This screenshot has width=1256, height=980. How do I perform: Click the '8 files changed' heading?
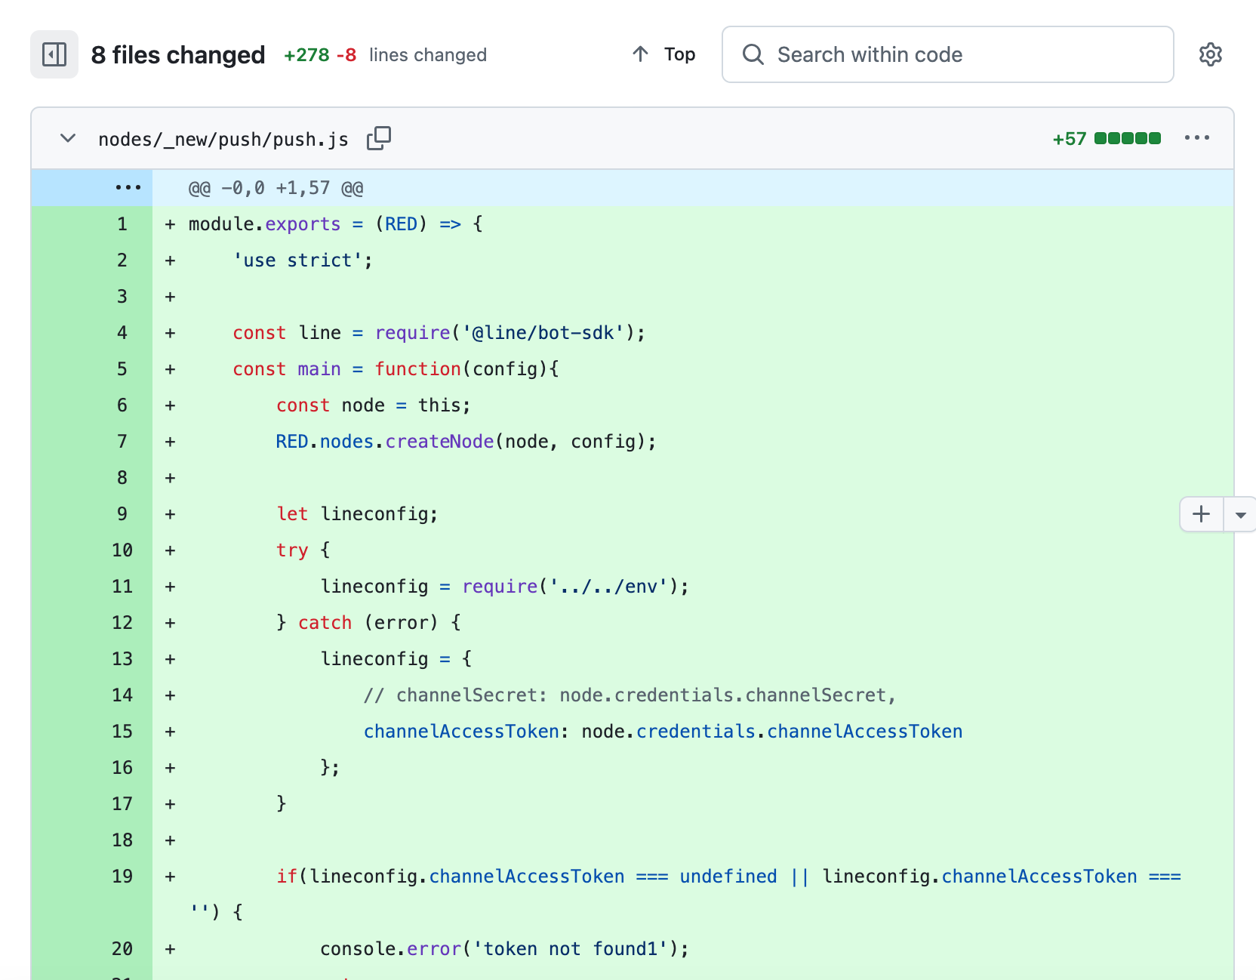pos(178,54)
